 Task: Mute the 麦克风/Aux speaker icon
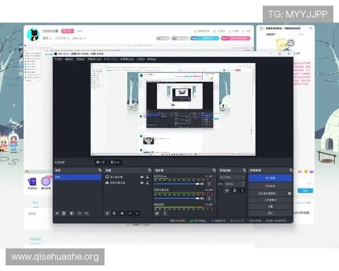(x=203, y=183)
